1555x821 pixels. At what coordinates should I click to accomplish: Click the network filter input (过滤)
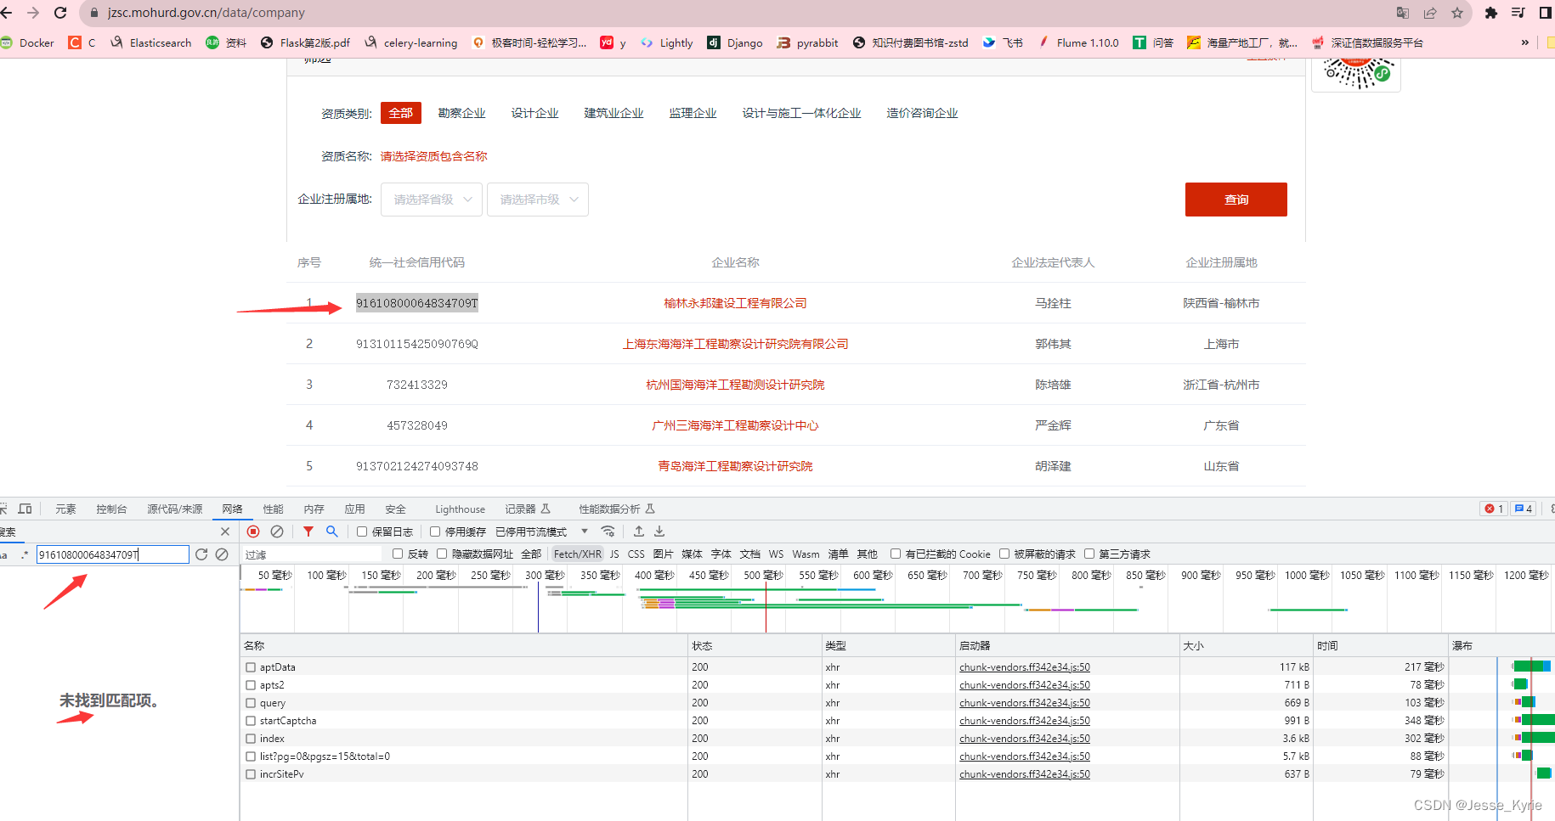click(x=311, y=554)
